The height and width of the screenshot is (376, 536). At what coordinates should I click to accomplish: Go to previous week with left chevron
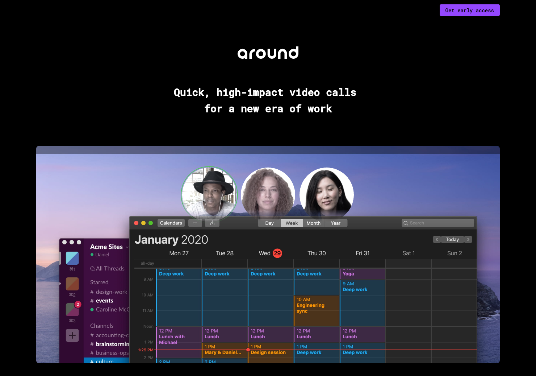click(x=437, y=239)
